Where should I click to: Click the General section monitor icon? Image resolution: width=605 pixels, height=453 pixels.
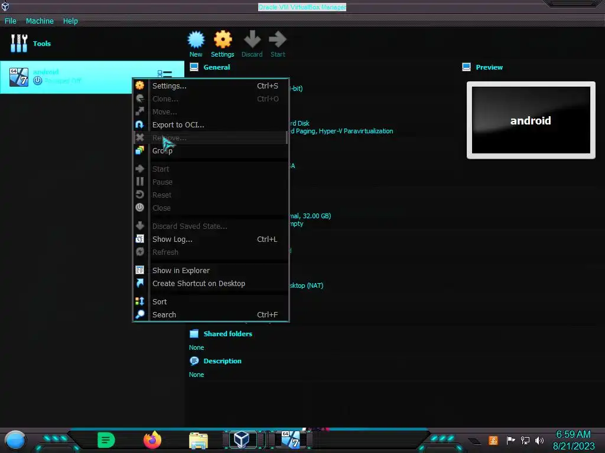[x=194, y=67]
